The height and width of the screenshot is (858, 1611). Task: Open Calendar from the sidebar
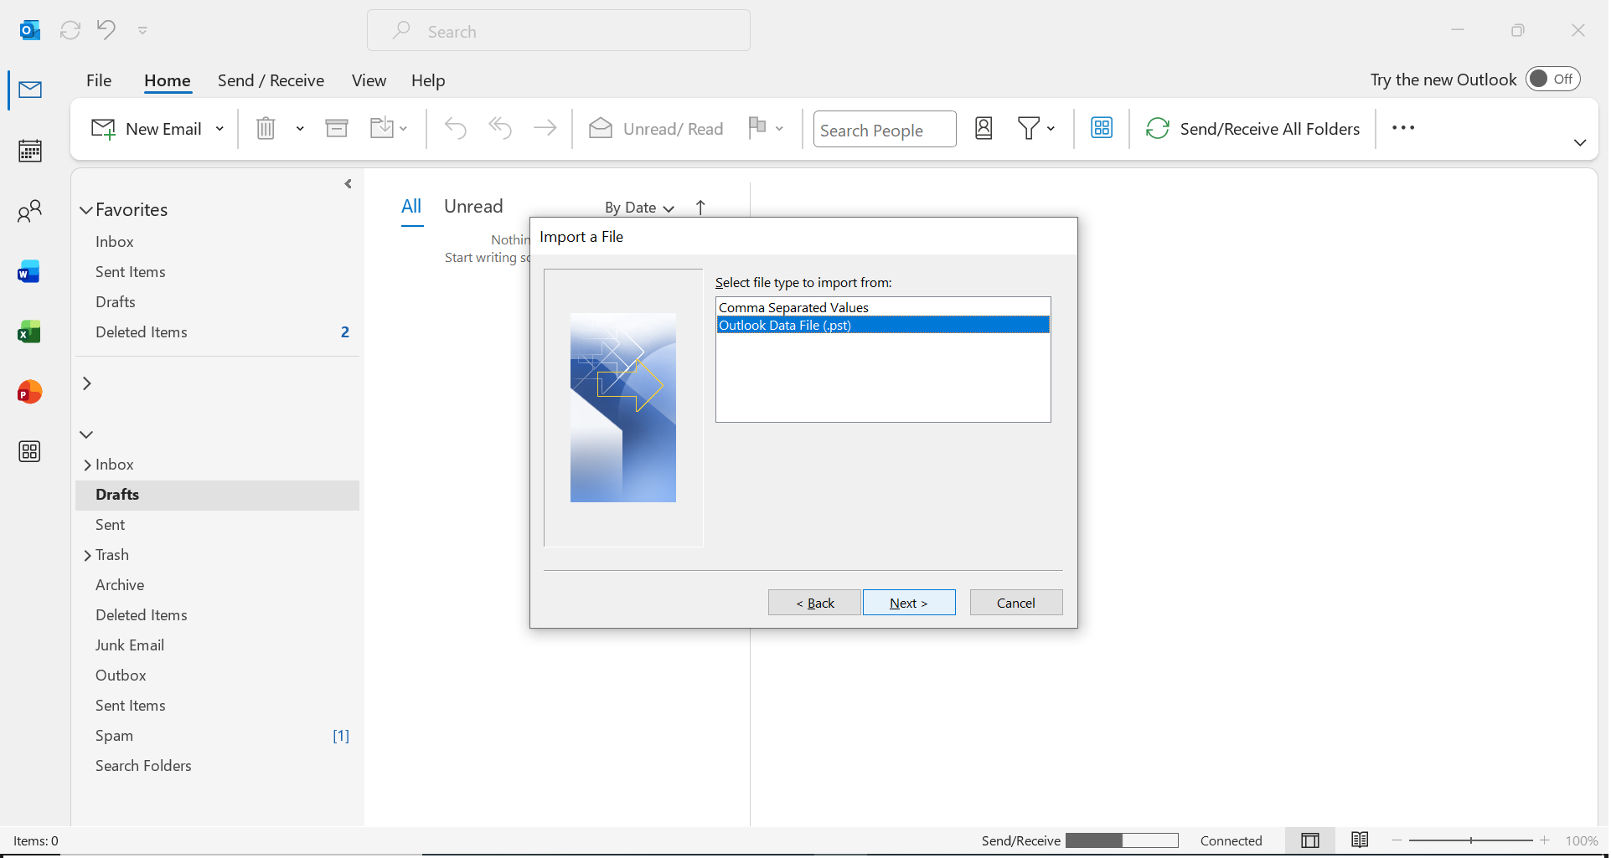[x=30, y=151]
